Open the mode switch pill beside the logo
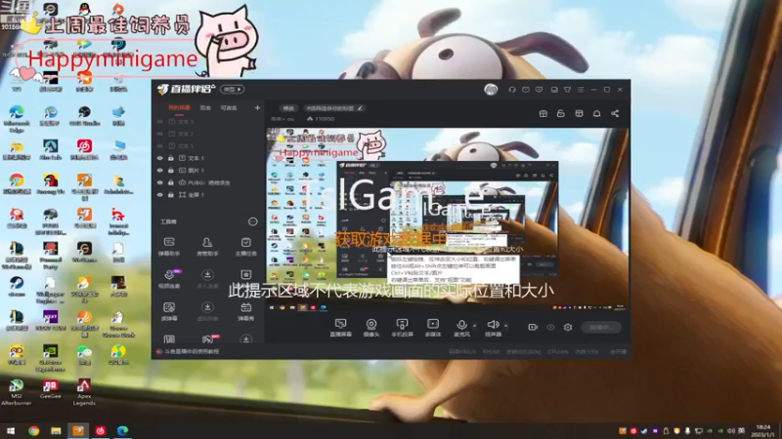Viewport: 782px width, 439px height. [x=232, y=89]
